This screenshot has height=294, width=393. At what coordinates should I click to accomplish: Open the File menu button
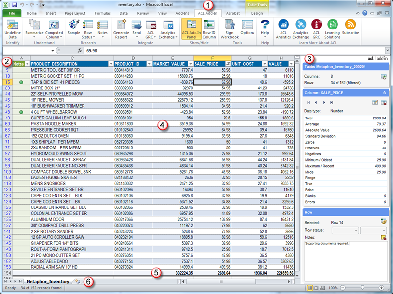click(12, 13)
